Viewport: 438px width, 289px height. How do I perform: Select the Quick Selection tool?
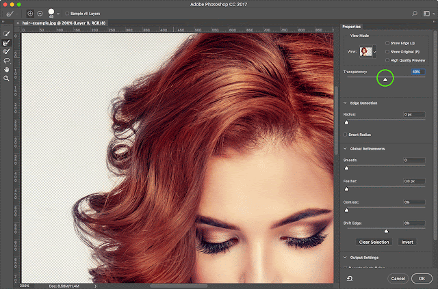[x=7, y=33]
